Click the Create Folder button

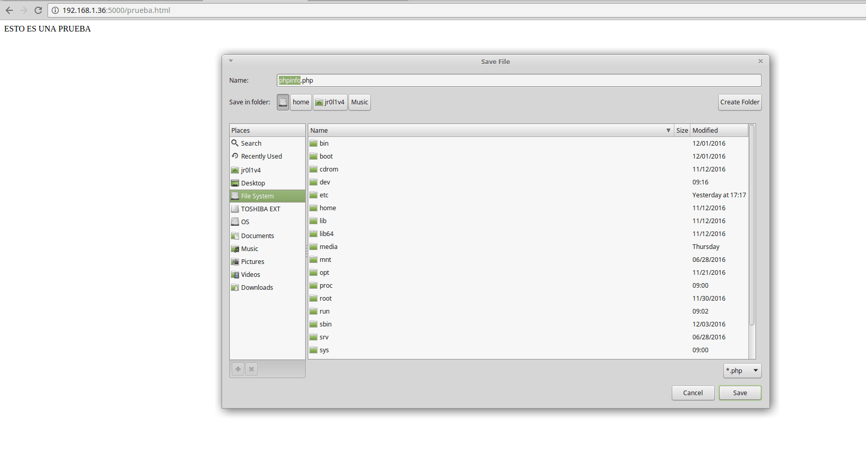point(739,102)
